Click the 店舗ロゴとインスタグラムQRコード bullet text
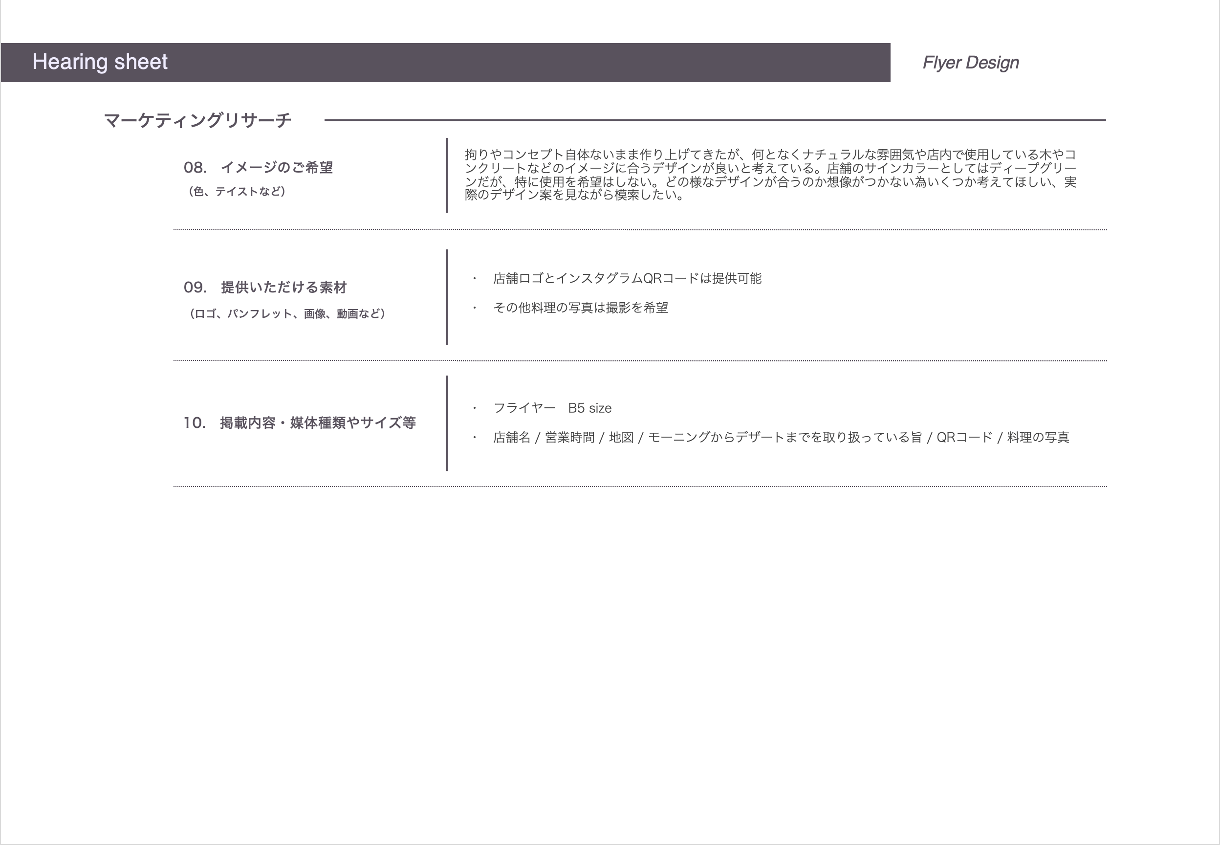 [x=627, y=279]
